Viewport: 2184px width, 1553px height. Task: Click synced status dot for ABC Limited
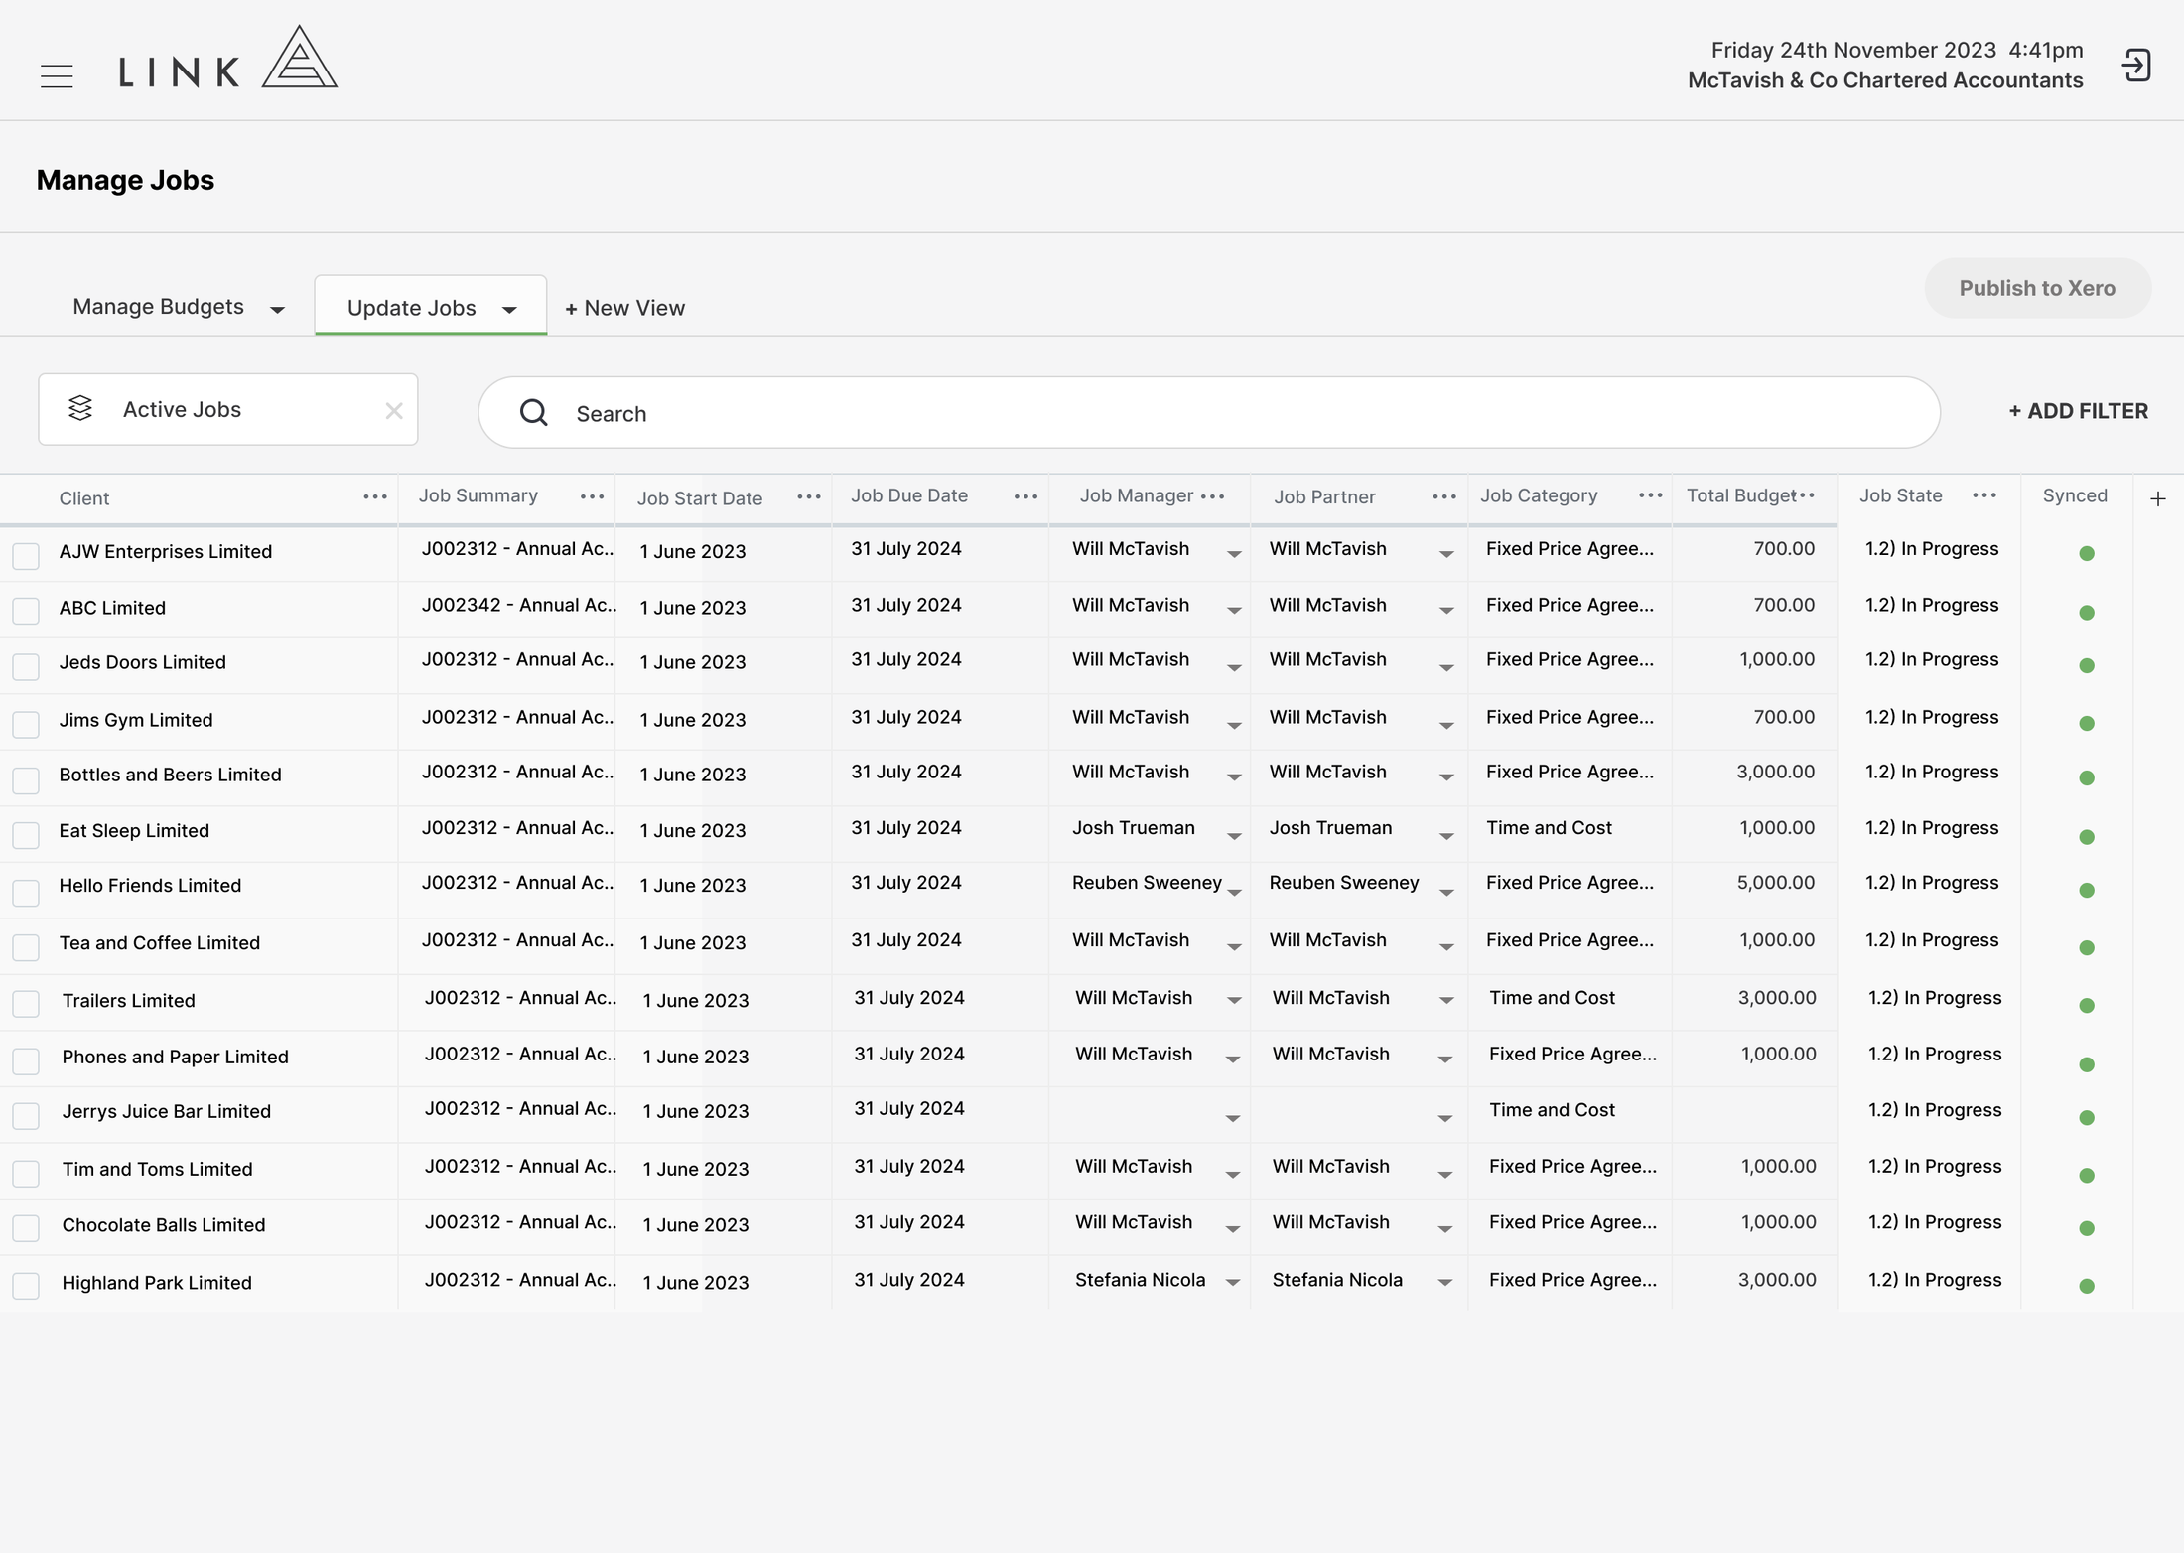coord(2087,613)
